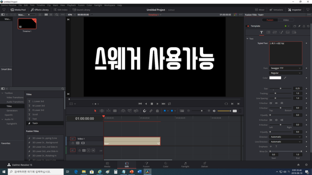Toggle the Template enable switch
This screenshot has width=312, height=175.
pyautogui.click(x=248, y=26)
